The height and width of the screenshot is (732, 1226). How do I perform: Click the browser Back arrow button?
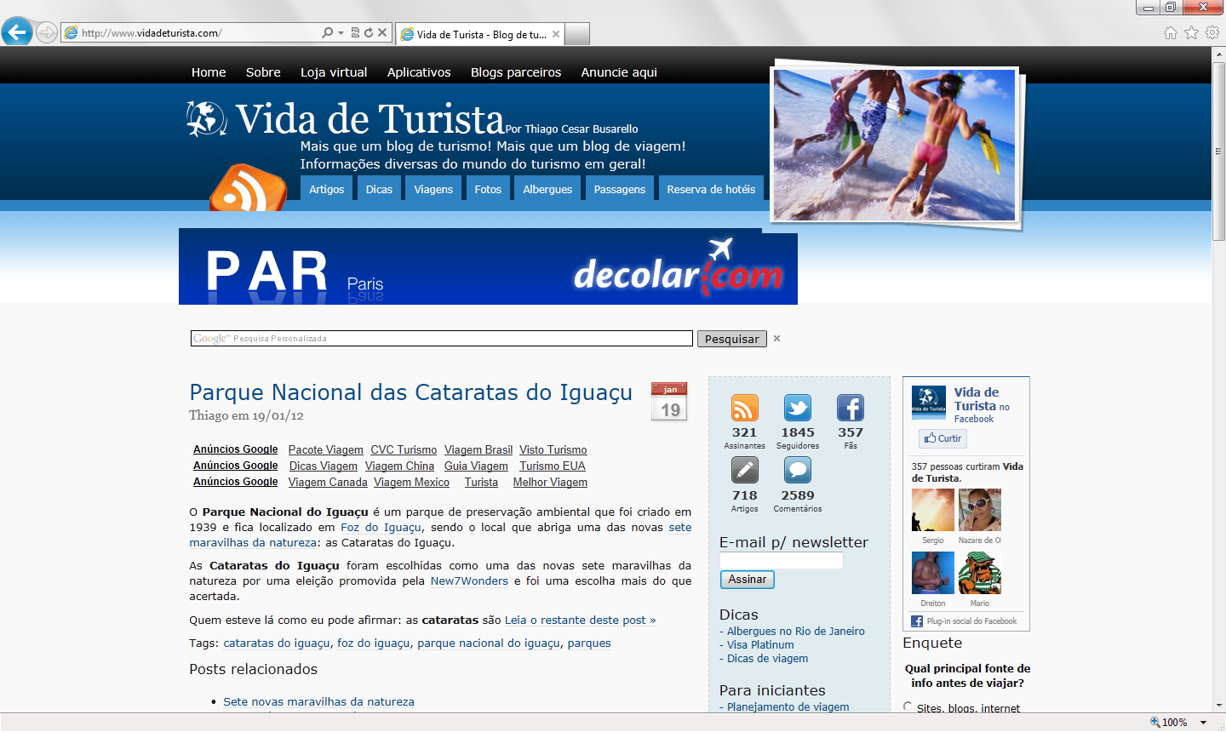pos(16,32)
